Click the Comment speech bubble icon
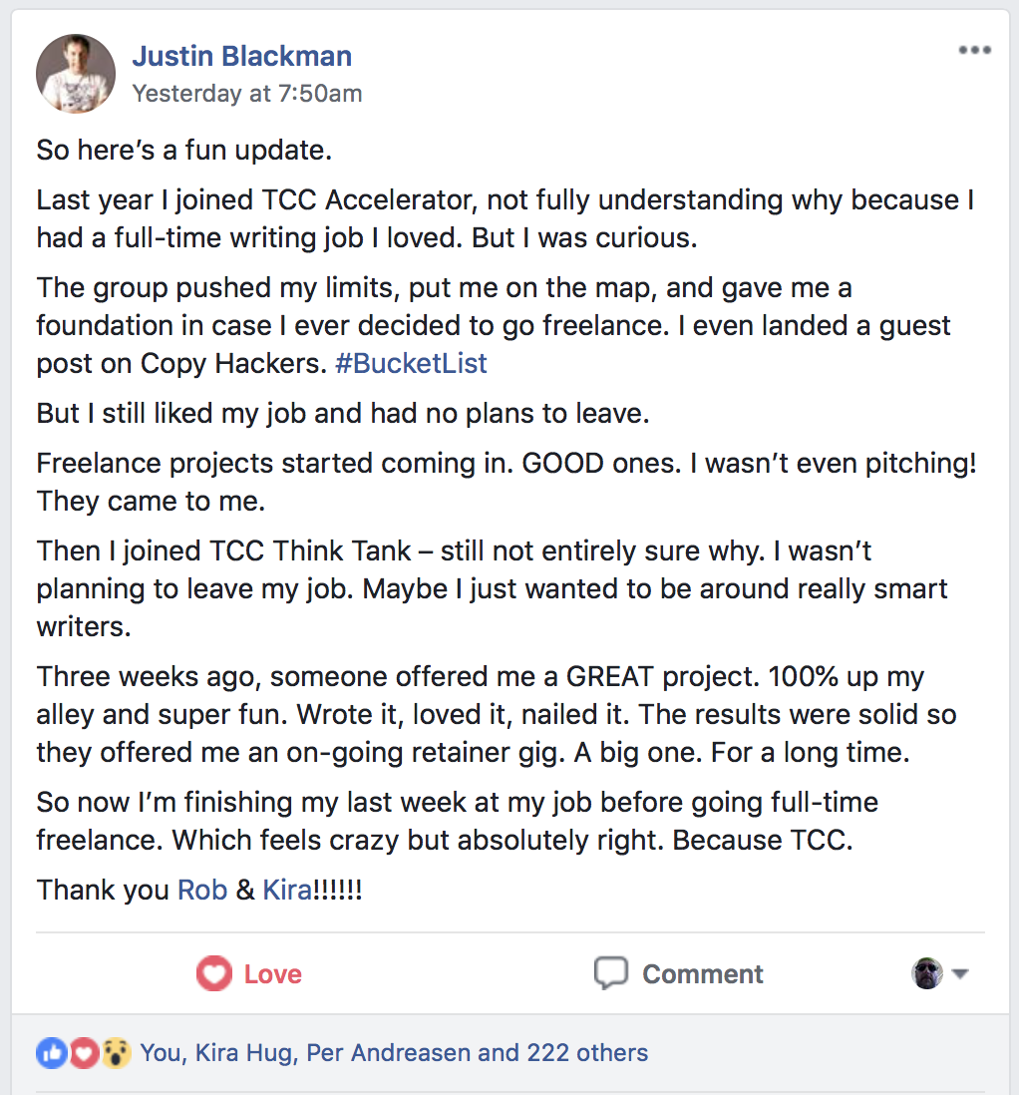1019x1095 pixels. point(610,973)
